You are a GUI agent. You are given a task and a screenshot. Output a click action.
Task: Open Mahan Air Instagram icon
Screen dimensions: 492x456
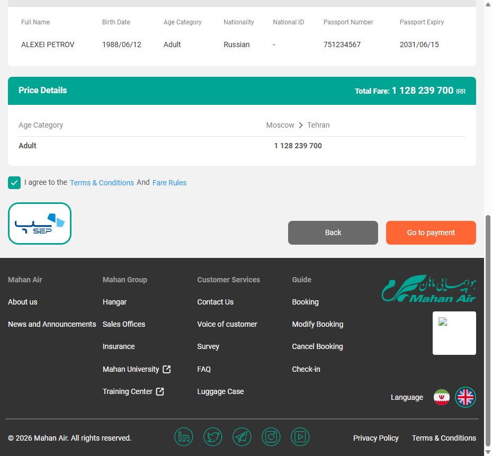[271, 437]
